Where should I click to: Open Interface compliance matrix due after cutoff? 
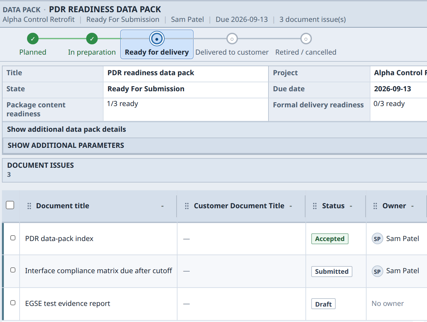99,271
